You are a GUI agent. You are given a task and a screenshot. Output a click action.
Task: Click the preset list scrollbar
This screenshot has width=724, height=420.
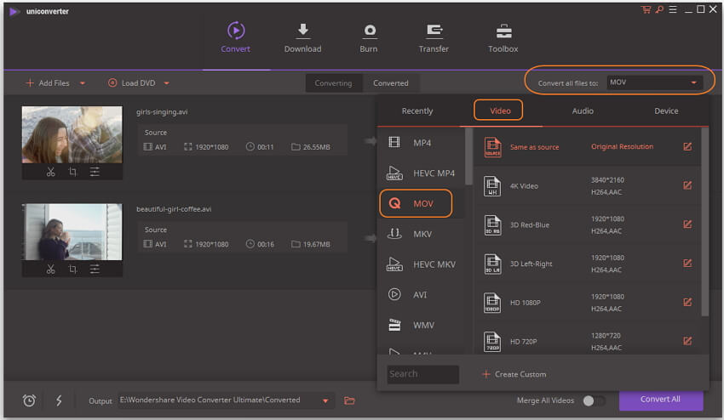(704, 222)
